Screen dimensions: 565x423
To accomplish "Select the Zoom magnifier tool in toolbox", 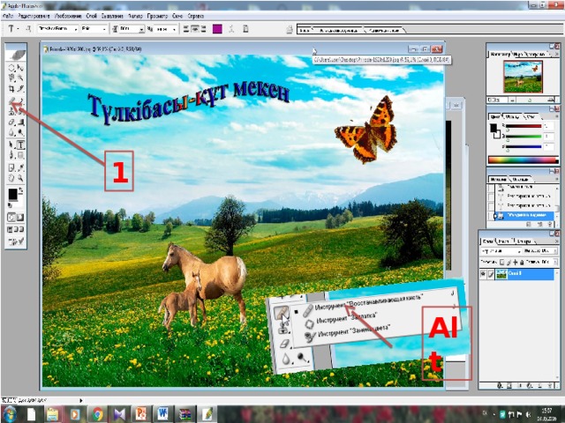I will [21, 178].
